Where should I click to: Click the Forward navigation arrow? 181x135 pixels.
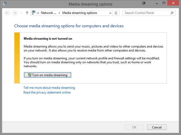point(15,13)
